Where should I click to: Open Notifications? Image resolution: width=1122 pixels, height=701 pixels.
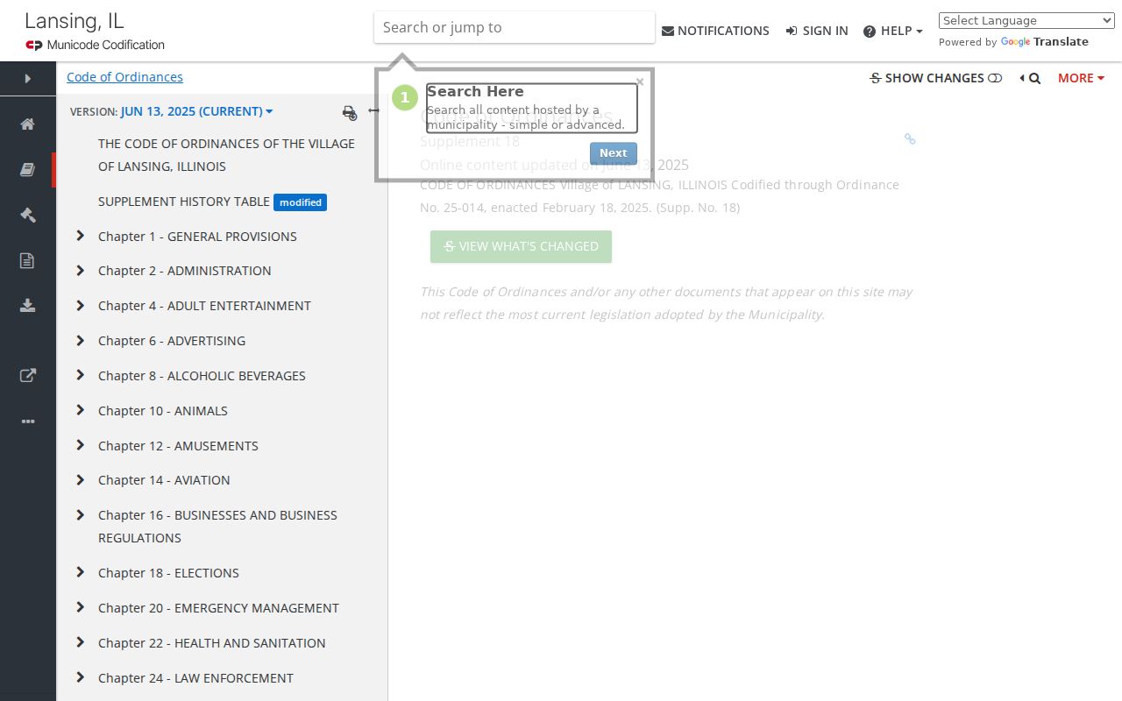click(x=715, y=31)
